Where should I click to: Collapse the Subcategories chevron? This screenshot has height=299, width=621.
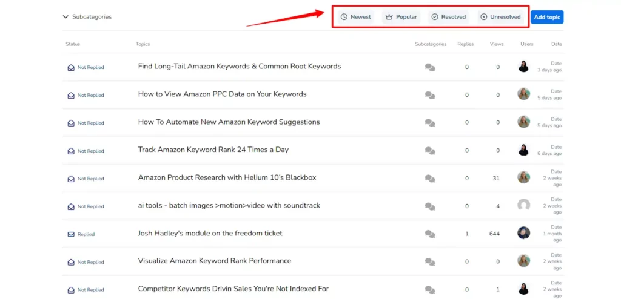[65, 17]
